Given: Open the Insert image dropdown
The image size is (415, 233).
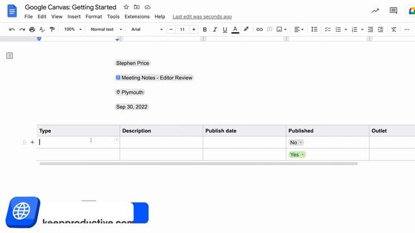Looking at the screenshot, I should click(281, 29).
